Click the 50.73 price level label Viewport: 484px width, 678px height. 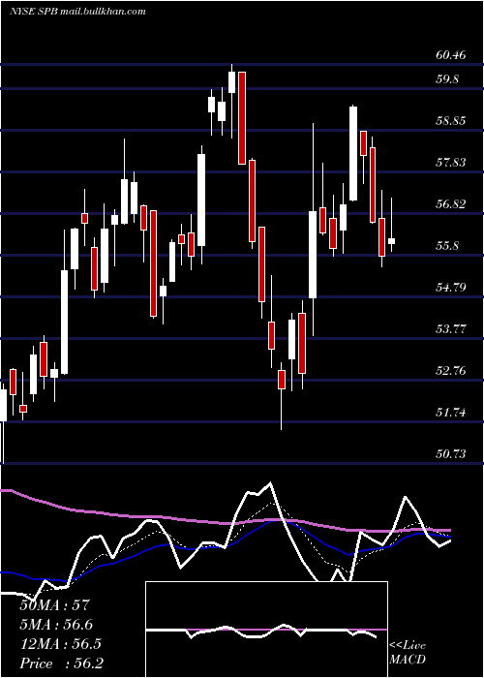click(x=451, y=454)
